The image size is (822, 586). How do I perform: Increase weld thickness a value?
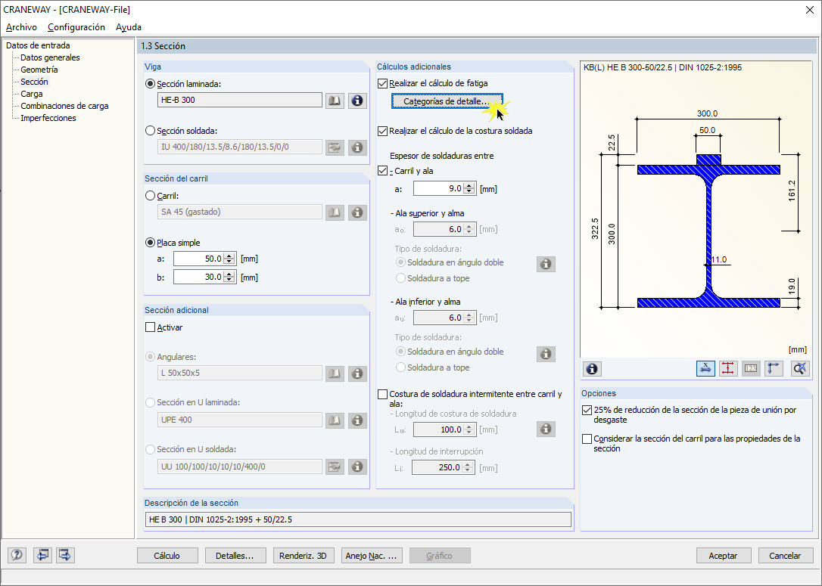pyautogui.click(x=469, y=186)
